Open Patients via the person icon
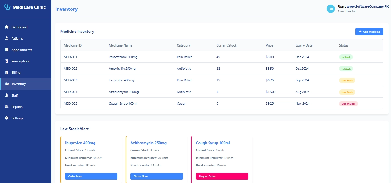 tap(6, 38)
